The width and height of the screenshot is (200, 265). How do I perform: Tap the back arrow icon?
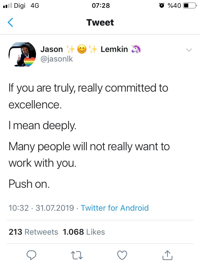pyautogui.click(x=10, y=23)
